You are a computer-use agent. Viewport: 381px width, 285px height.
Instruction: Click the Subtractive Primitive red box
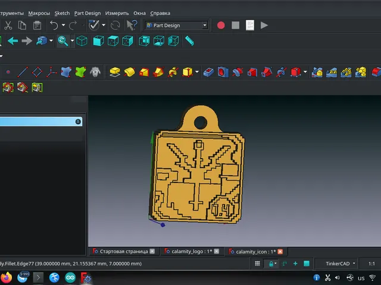click(x=296, y=72)
